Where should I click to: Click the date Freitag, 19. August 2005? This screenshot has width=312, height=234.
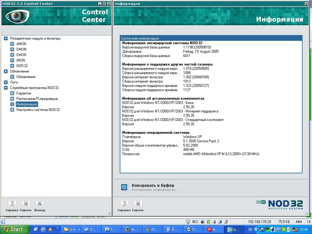click(201, 51)
